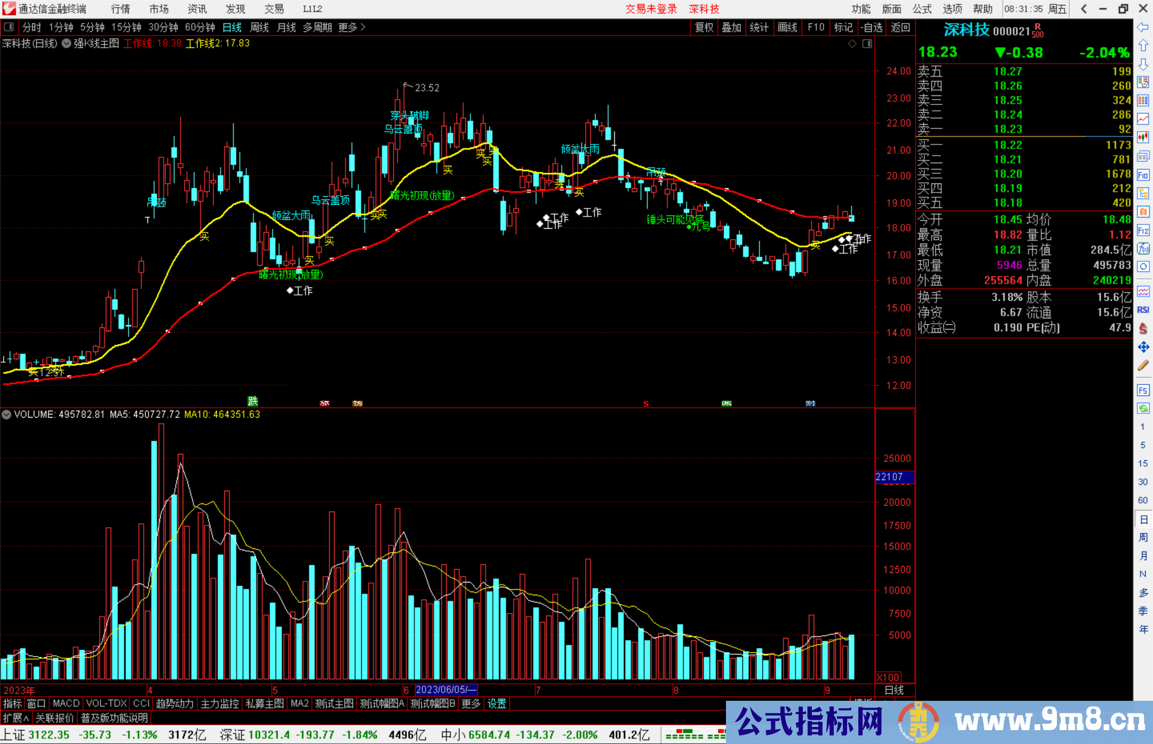This screenshot has width=1153, height=744.
Task: Open the 公式 menu
Action: (x=922, y=9)
